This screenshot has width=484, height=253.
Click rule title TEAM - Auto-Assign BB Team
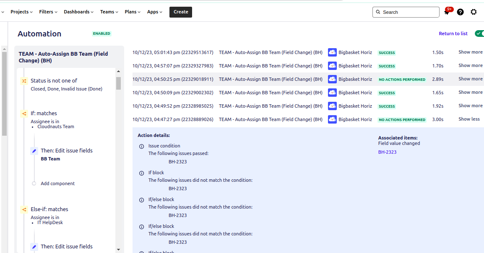[x=63, y=57]
